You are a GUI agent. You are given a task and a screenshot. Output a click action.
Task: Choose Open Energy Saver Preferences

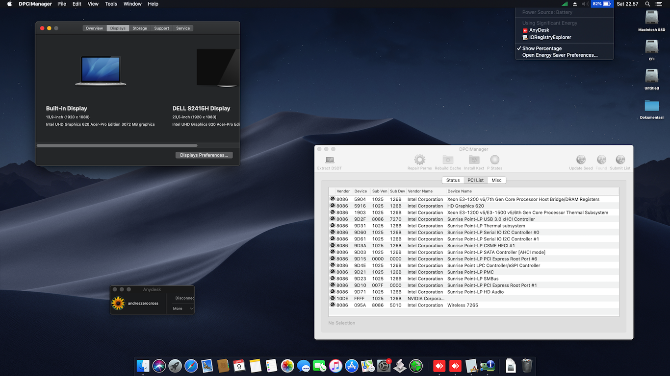(560, 55)
